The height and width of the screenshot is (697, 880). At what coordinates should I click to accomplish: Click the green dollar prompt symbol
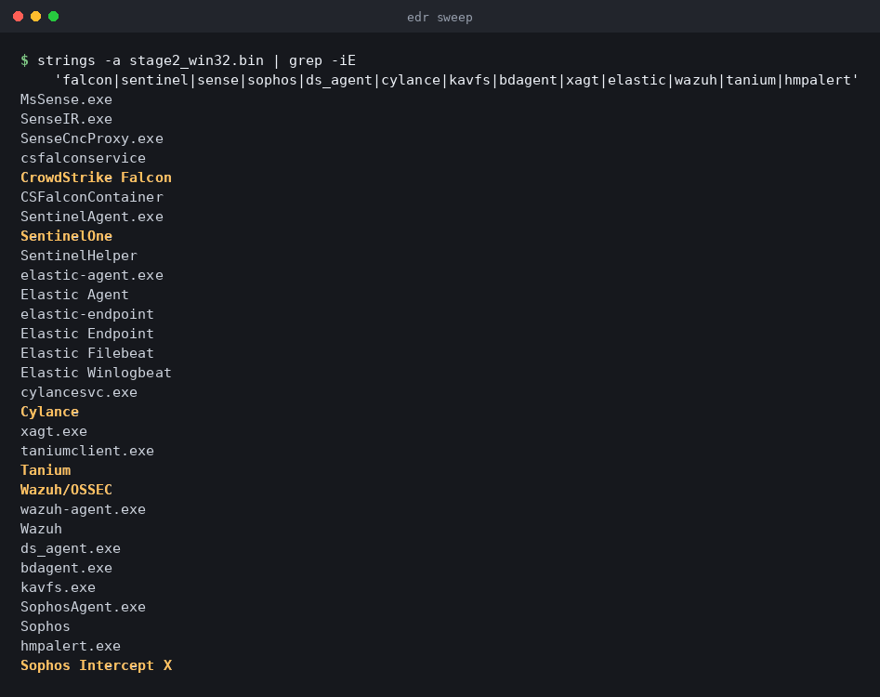click(24, 60)
